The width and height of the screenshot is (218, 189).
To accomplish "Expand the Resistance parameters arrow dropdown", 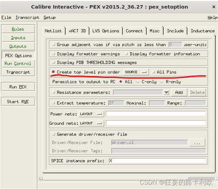I will (x=166, y=92).
